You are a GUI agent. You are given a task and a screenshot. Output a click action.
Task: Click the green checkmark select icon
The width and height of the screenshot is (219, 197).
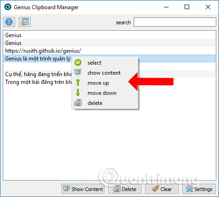pyautogui.click(x=78, y=63)
